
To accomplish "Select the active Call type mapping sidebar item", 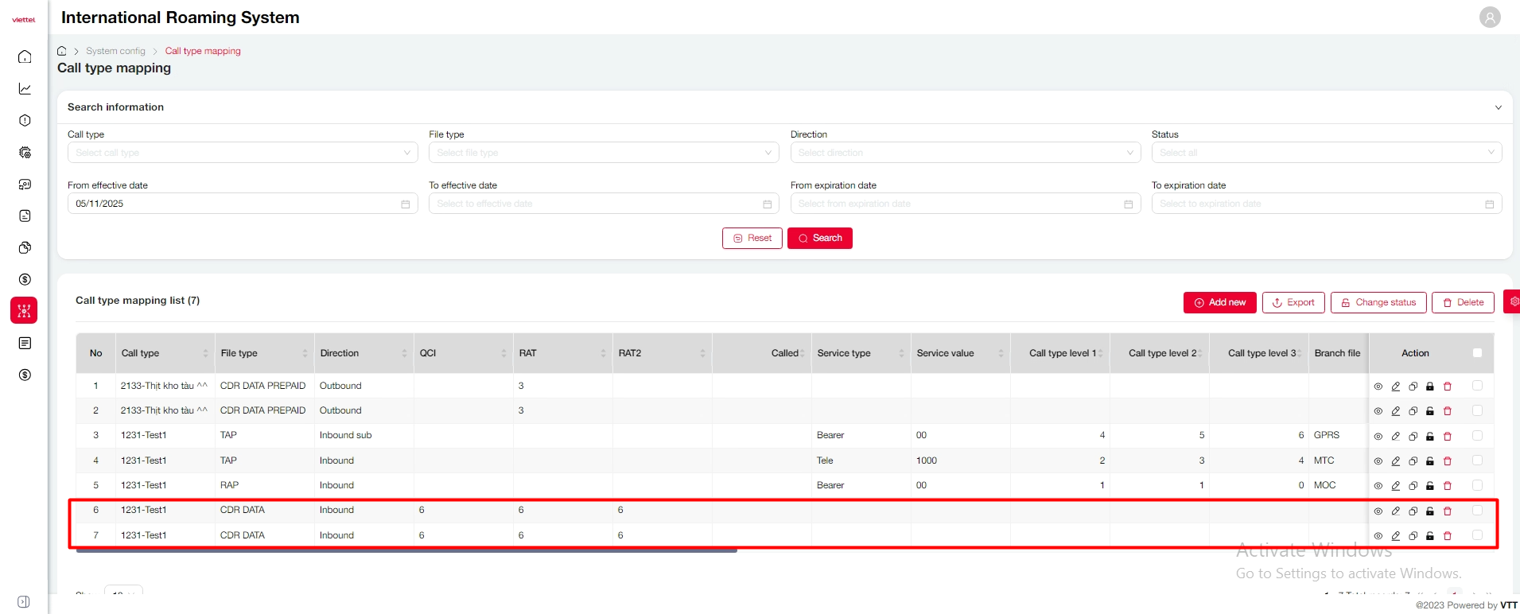I will (x=24, y=310).
